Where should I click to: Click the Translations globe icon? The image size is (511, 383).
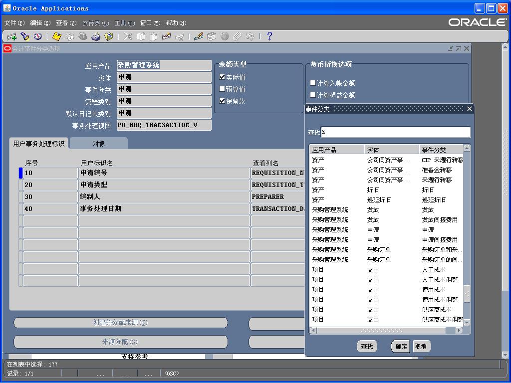coord(225,36)
